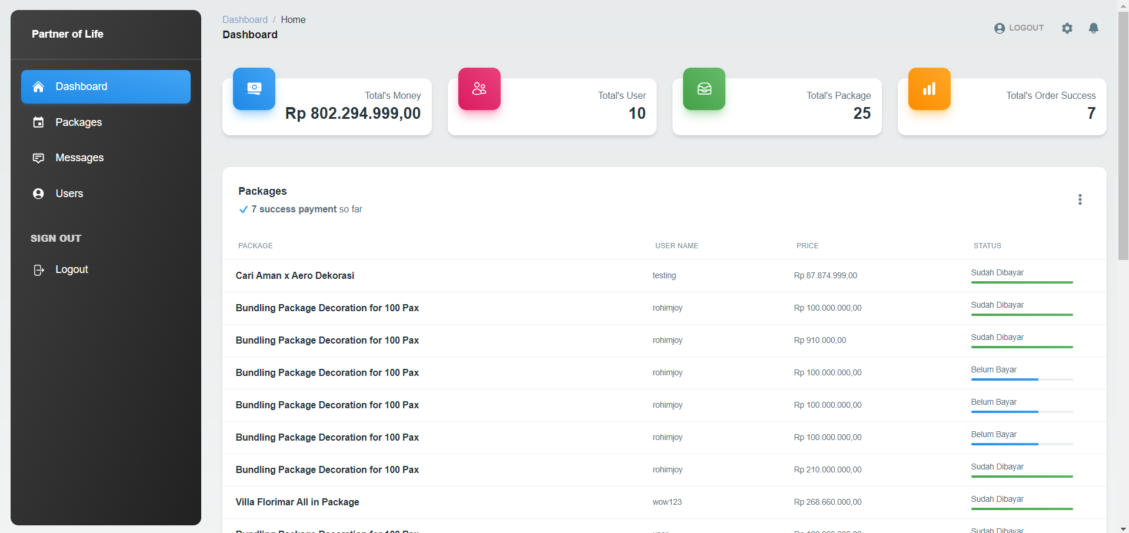Screen dimensions: 1129x533
Task: Click the USER NAME column header
Action: coord(677,246)
